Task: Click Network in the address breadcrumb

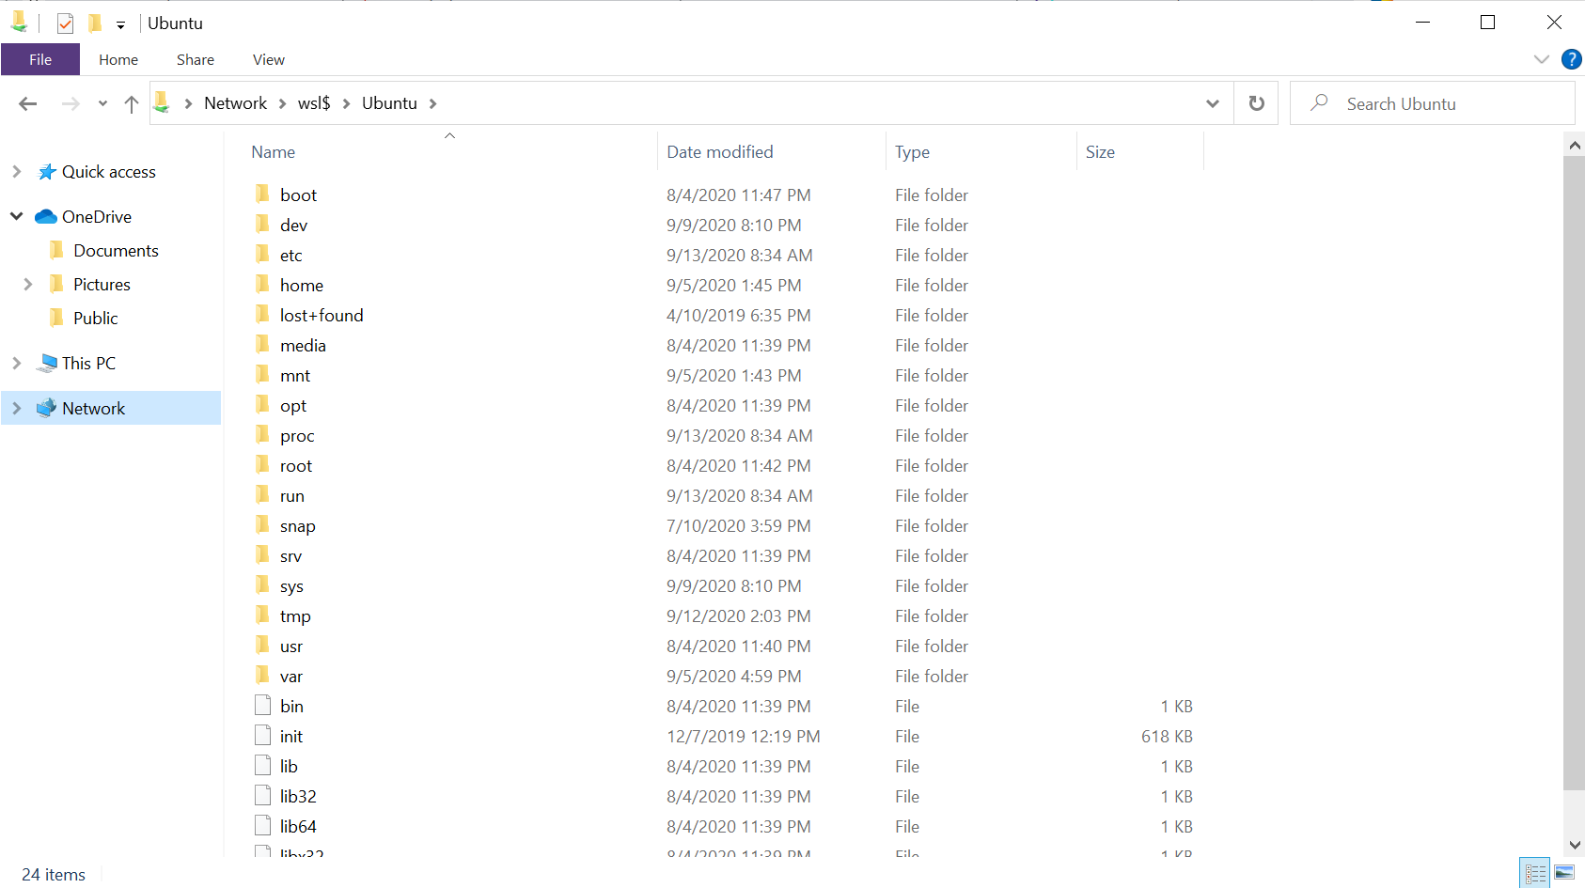Action: 235,103
